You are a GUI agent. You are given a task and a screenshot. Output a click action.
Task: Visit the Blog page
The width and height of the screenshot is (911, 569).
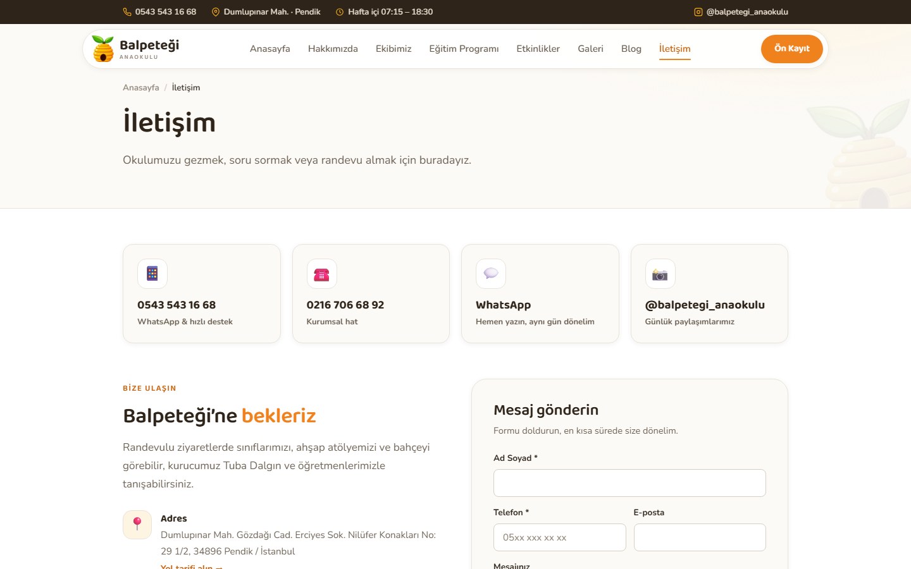pyautogui.click(x=631, y=49)
